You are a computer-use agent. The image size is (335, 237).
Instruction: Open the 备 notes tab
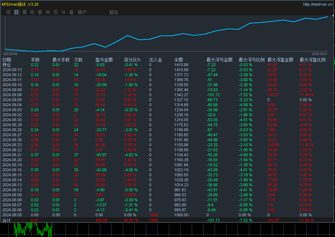point(71,12)
